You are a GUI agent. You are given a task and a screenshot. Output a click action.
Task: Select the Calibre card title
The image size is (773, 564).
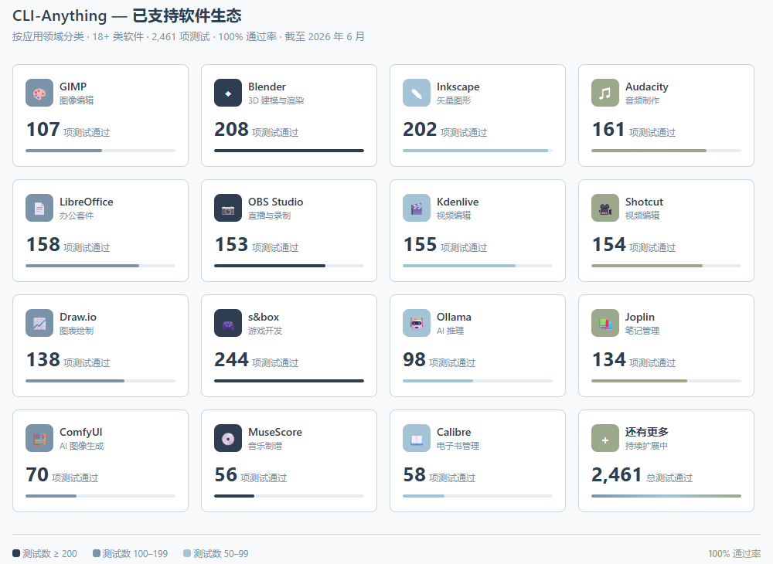(454, 432)
